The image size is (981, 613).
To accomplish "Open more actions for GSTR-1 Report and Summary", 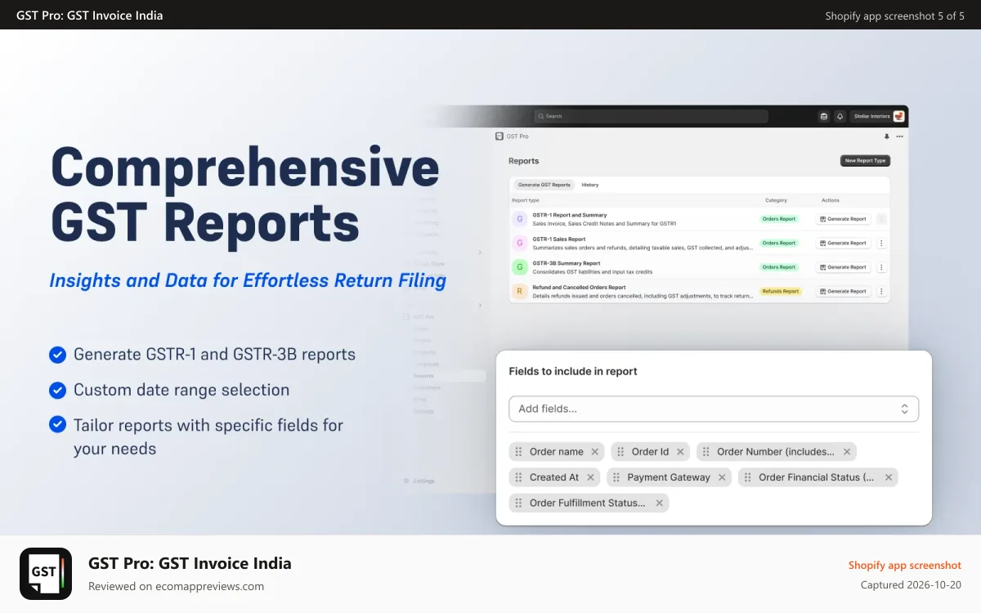I will tap(881, 219).
